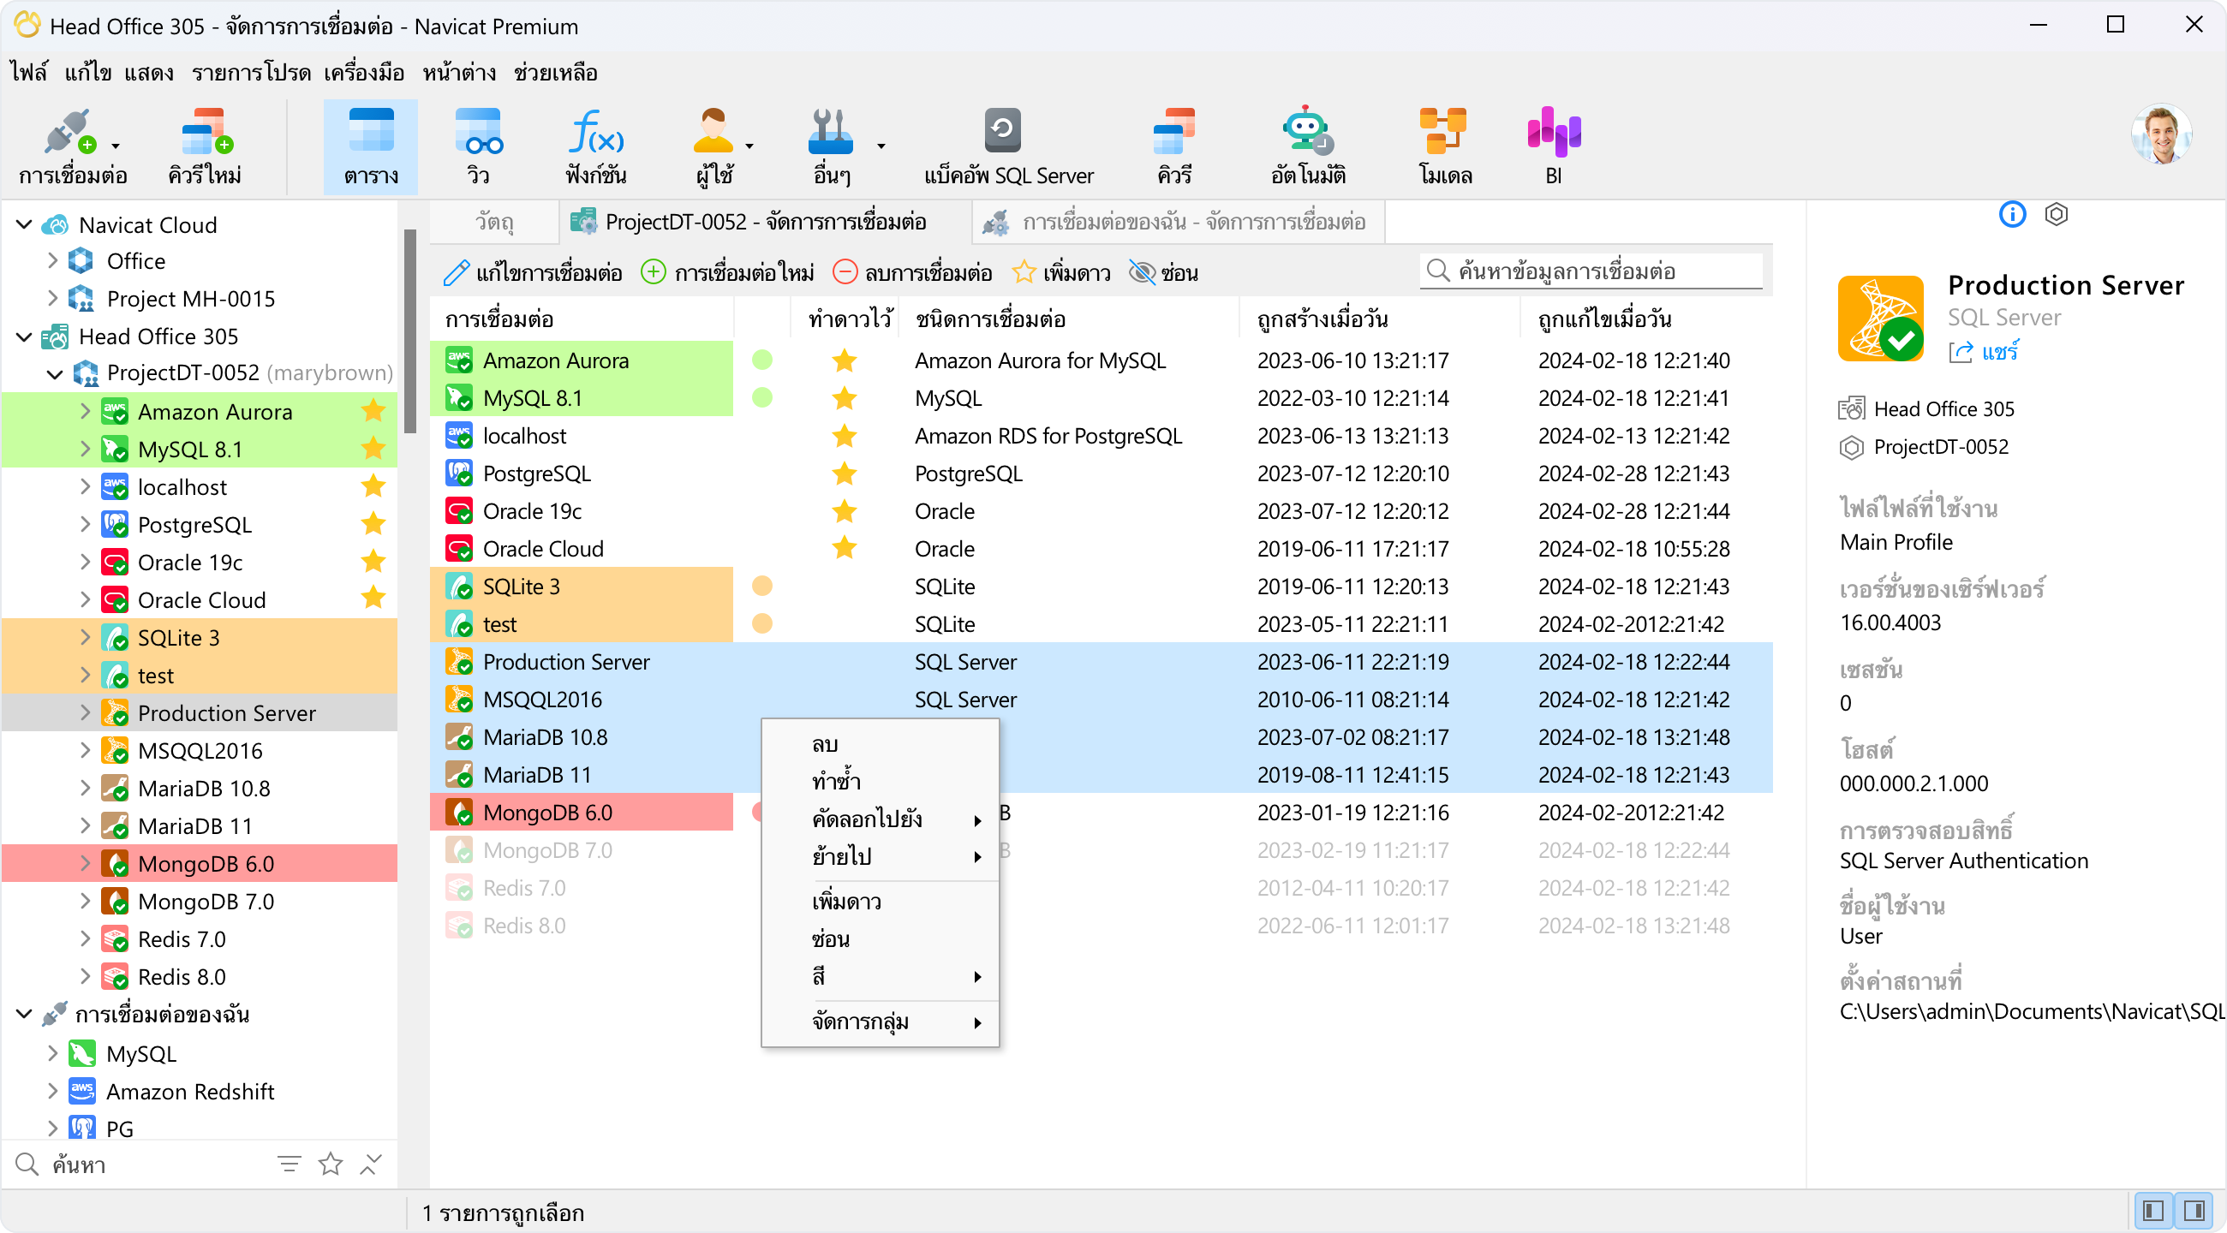Toggle star for MySQL 8.1 row in table
This screenshot has width=2227, height=1233.
point(844,398)
